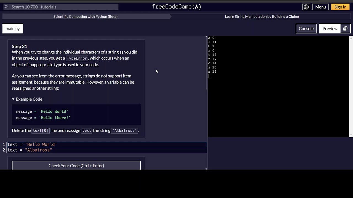Click the 'Albatross' inline code in instructions
The height and width of the screenshot is (198, 353).
click(124, 131)
